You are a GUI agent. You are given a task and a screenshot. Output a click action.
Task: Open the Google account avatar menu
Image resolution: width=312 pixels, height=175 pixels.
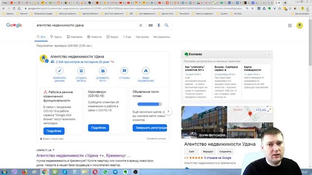pos(299,25)
